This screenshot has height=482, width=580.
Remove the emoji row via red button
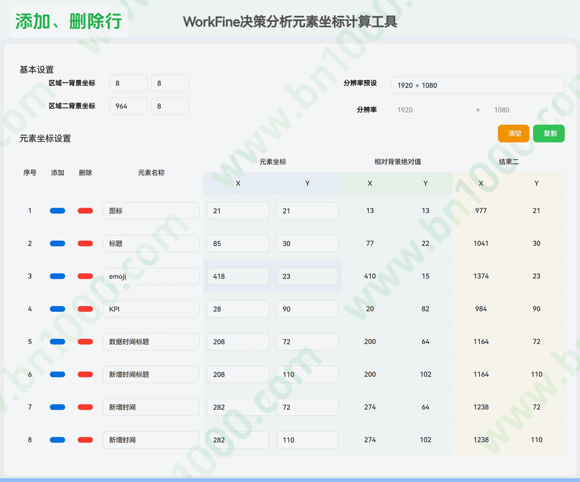(x=85, y=276)
